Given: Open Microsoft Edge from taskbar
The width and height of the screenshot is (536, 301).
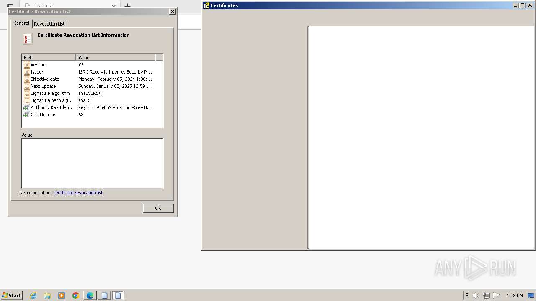Looking at the screenshot, I should click(90, 296).
